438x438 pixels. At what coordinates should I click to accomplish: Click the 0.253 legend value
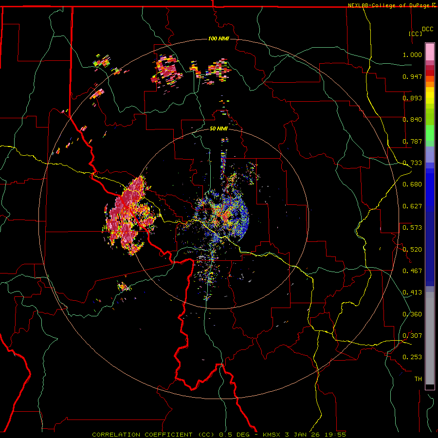(412, 357)
